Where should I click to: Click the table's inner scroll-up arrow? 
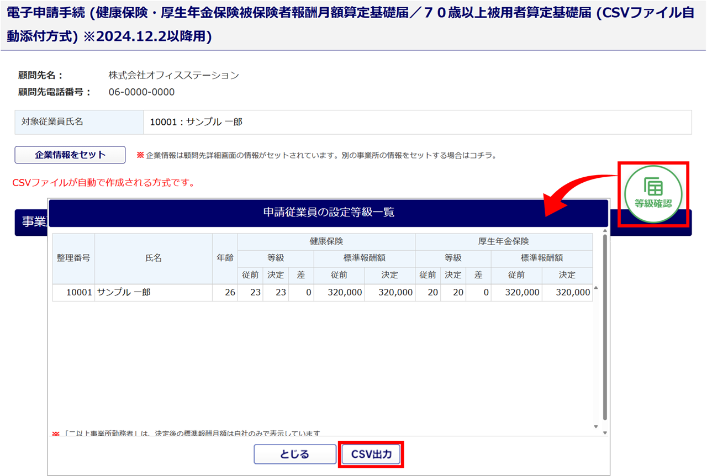pyautogui.click(x=595, y=288)
